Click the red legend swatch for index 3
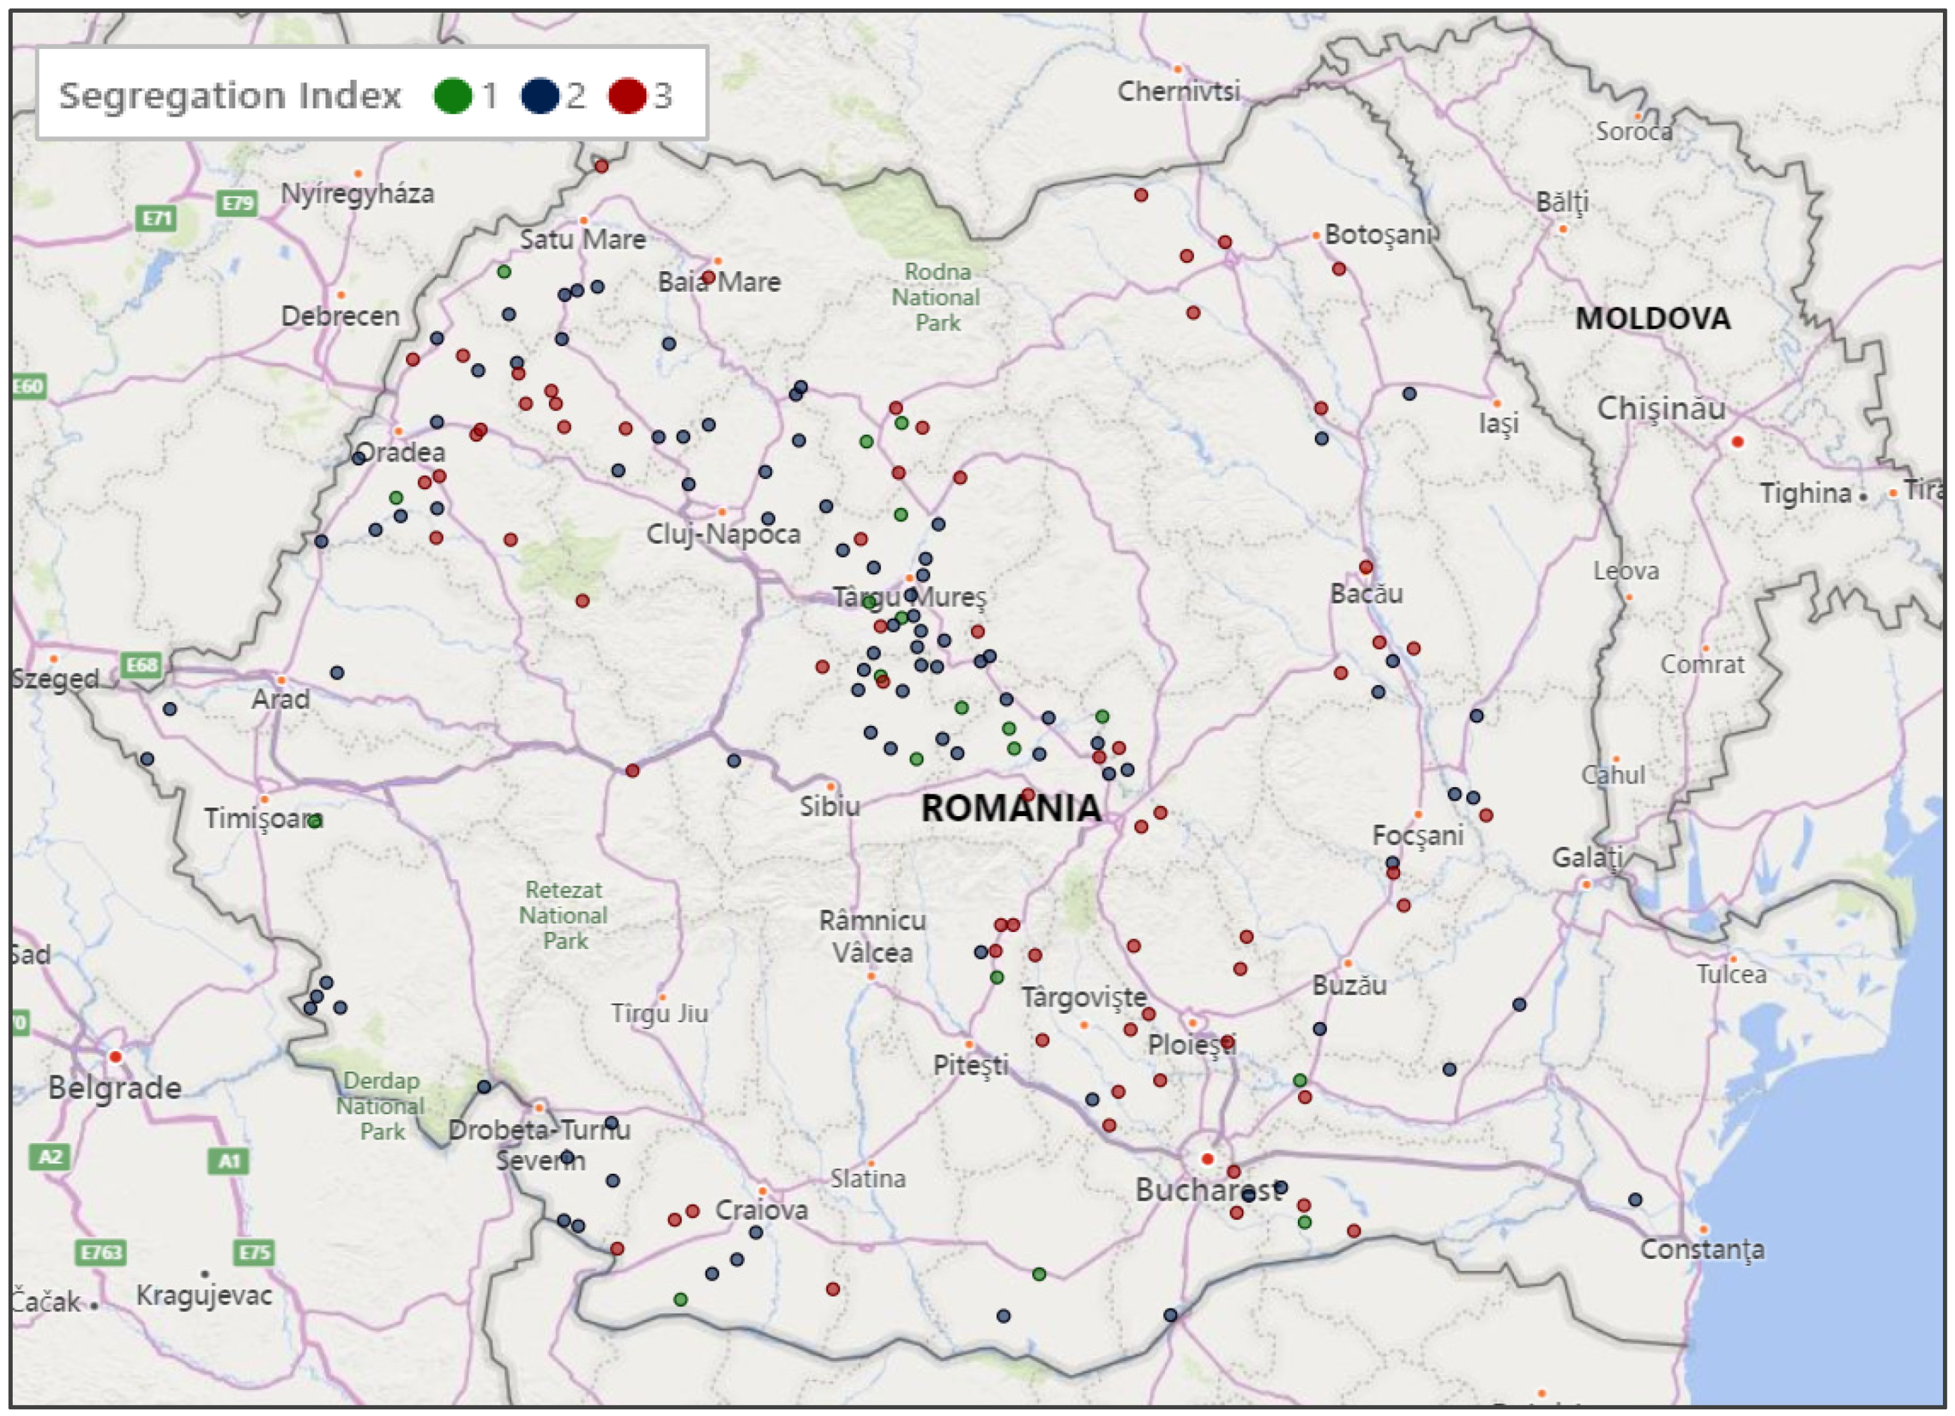This screenshot has width=1955, height=1416. [x=628, y=95]
